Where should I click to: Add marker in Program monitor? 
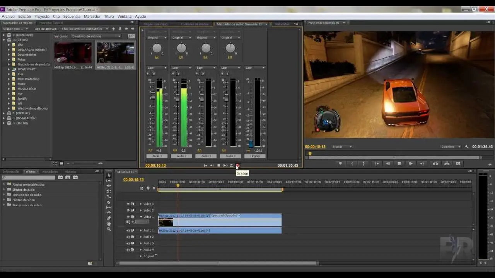click(340, 163)
